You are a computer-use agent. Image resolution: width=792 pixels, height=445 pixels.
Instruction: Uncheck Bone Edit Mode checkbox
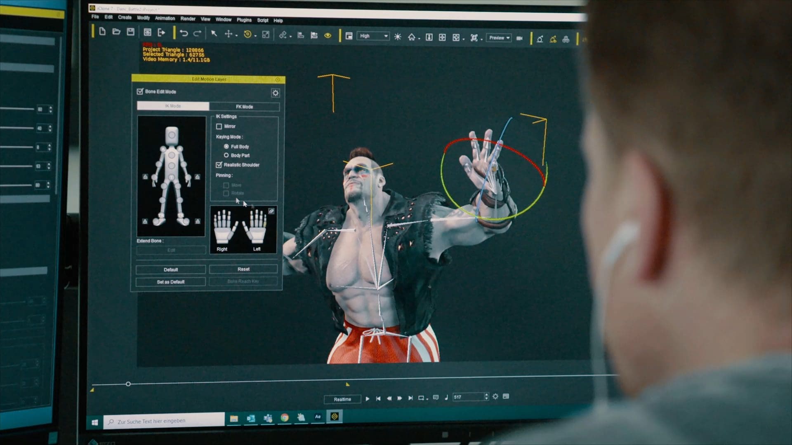tap(140, 91)
